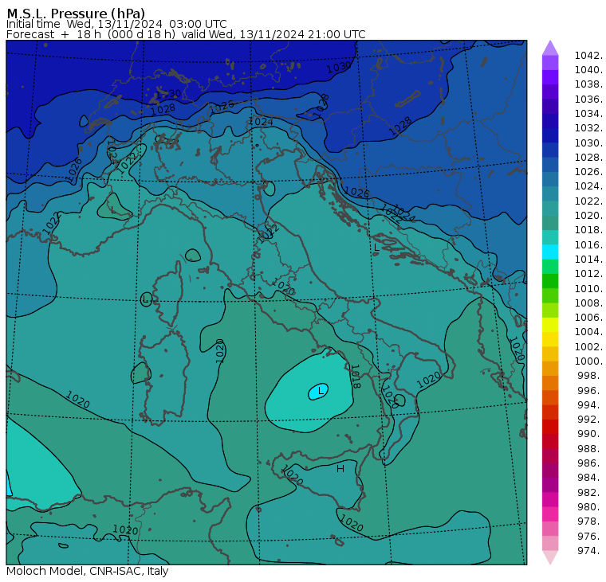Image resolution: width=606 pixels, height=582 pixels.
Task: Click the '1024.' legend label
Action: [x=588, y=186]
